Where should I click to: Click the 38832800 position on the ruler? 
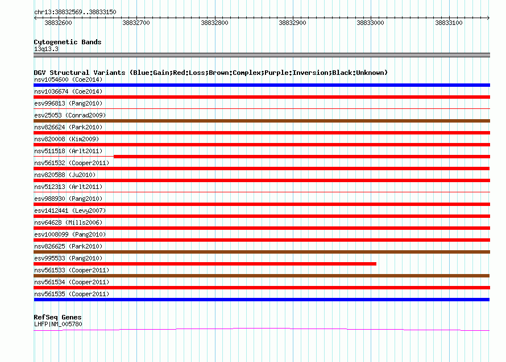(214, 23)
